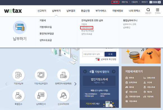Open the 통합검색 search icon
The height and width of the screenshot is (110, 163).
pyautogui.click(x=148, y=11)
